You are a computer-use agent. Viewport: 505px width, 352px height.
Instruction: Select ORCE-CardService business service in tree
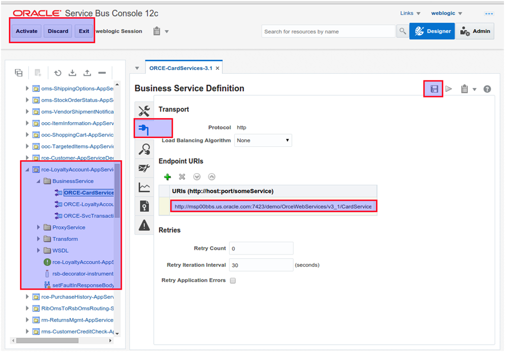(x=89, y=192)
